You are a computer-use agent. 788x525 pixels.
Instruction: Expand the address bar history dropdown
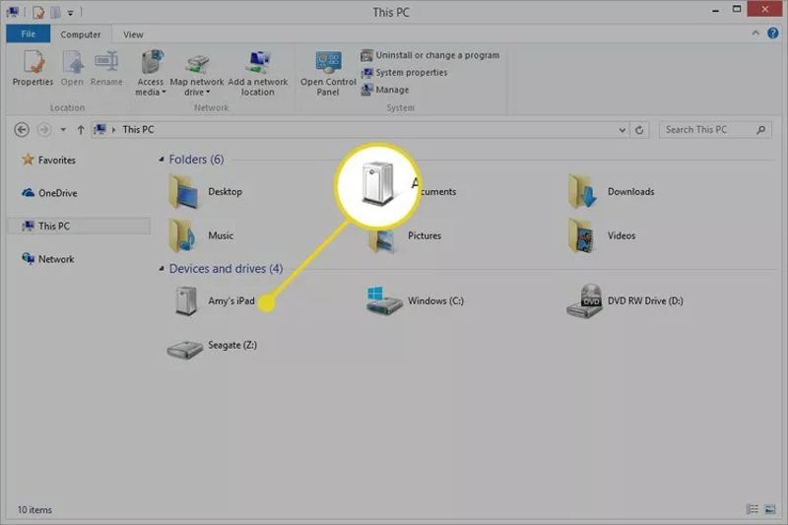pyautogui.click(x=622, y=130)
